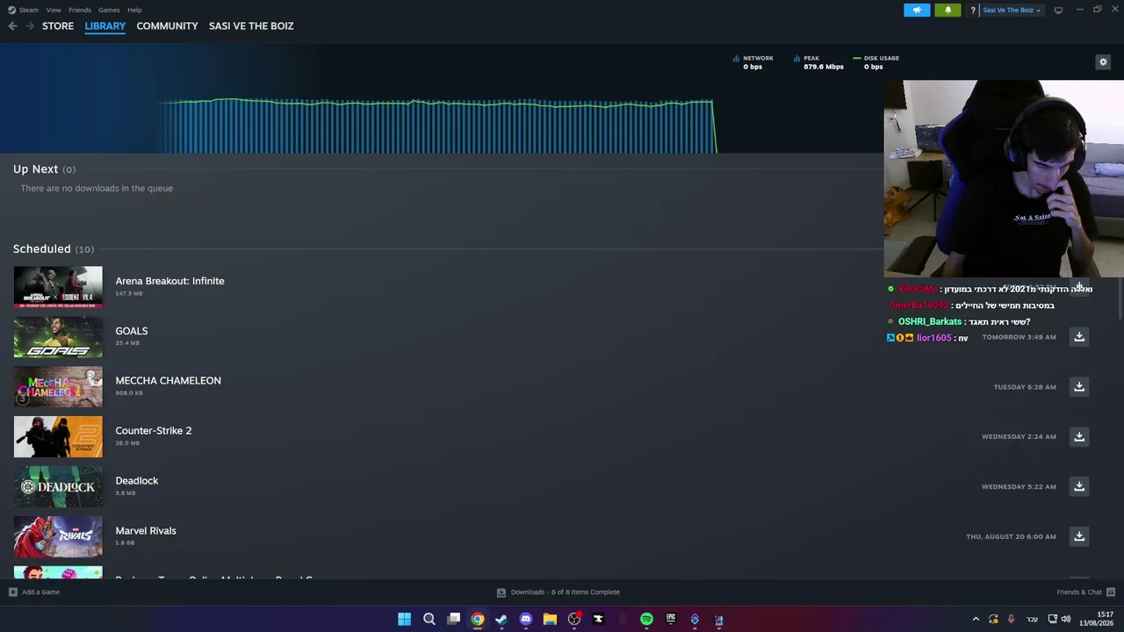The width and height of the screenshot is (1124, 632).
Task: Click the Steam icon on the taskbar
Action: (501, 619)
